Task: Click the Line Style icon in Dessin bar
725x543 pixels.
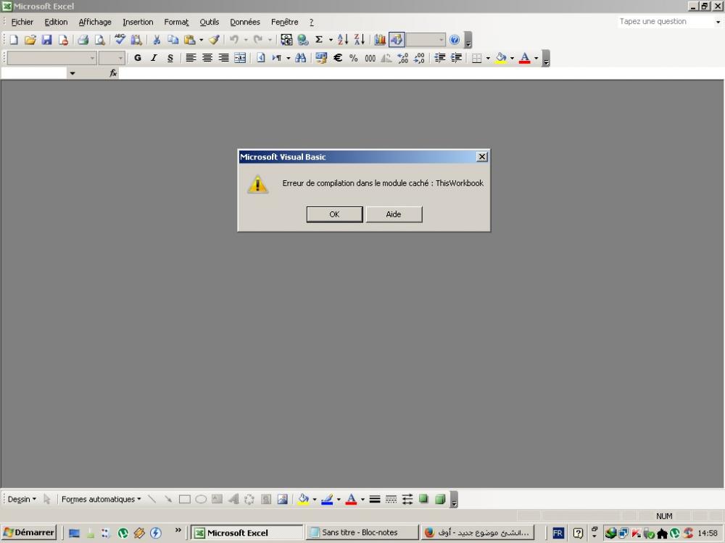Action: click(375, 499)
